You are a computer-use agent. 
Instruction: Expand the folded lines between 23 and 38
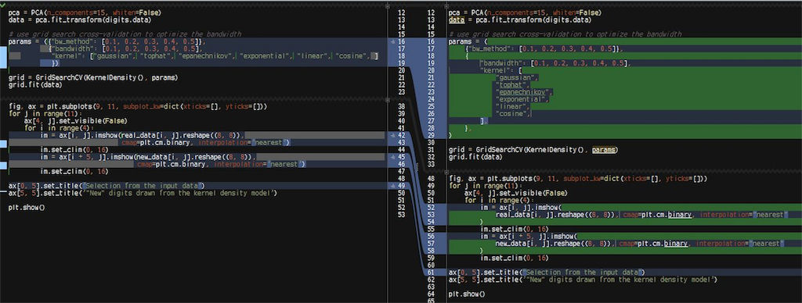388,99
